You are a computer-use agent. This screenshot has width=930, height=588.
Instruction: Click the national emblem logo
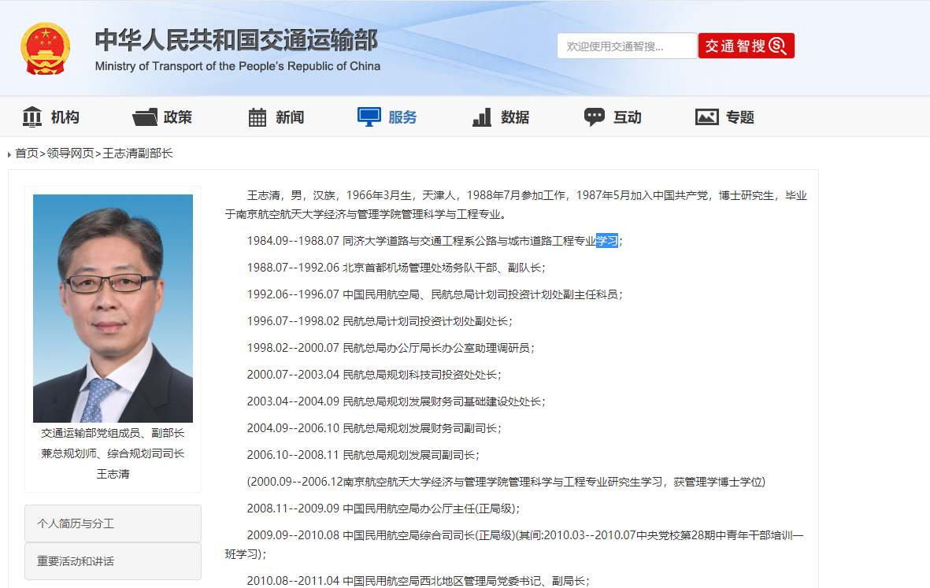click(x=46, y=49)
